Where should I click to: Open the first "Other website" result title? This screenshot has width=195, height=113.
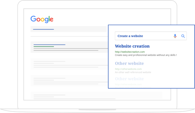pyautogui.click(x=129, y=63)
